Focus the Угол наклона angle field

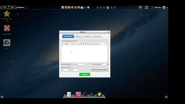[x=104, y=64]
